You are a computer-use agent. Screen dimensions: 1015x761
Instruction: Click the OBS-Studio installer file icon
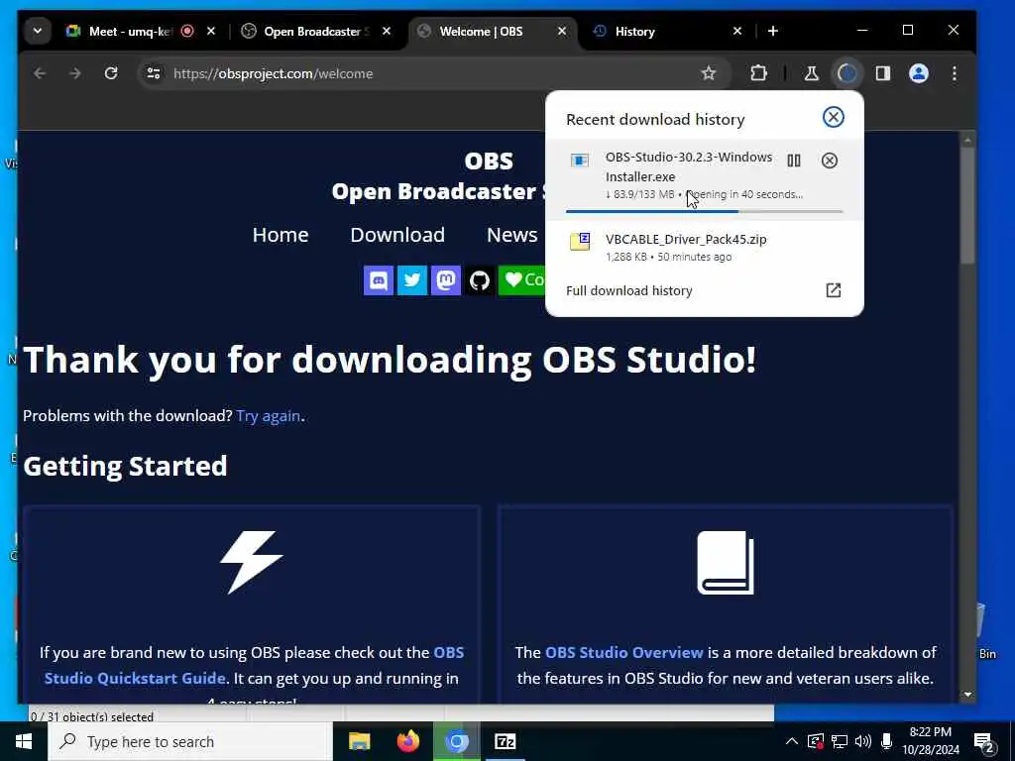click(579, 161)
